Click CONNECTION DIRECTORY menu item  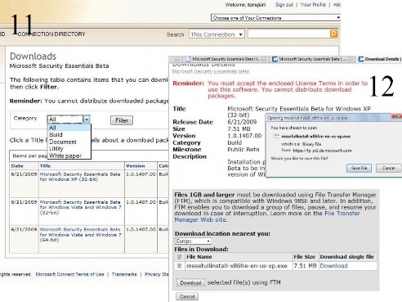click(x=51, y=34)
